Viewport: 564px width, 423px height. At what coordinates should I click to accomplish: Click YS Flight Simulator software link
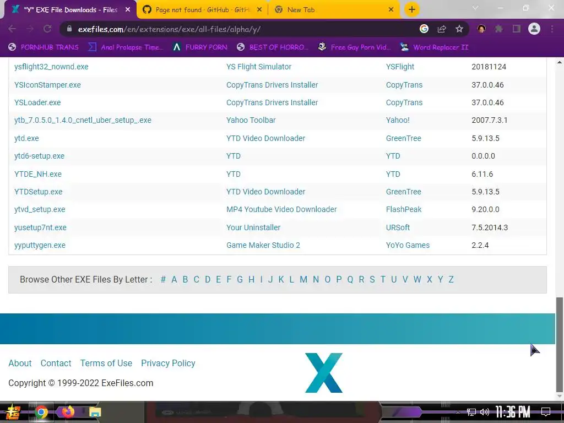[x=259, y=67]
